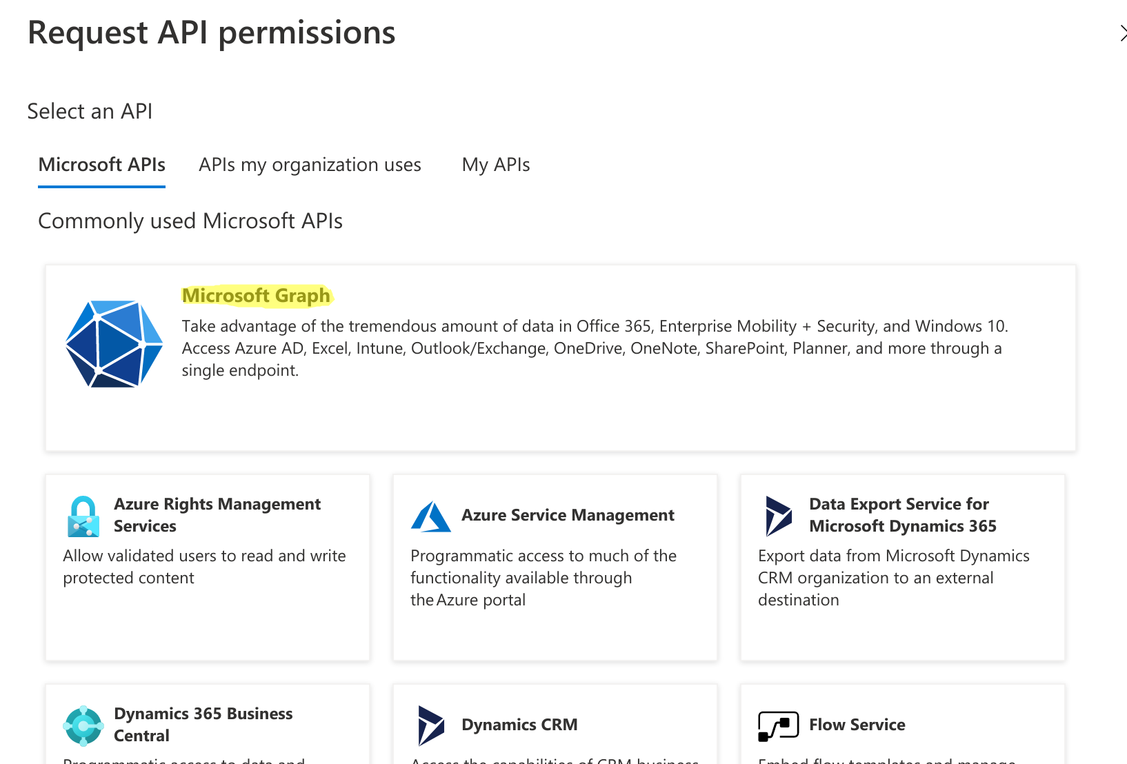Pick the Dynamics 365 Business Central title
This screenshot has height=764, width=1127.
coord(203,724)
